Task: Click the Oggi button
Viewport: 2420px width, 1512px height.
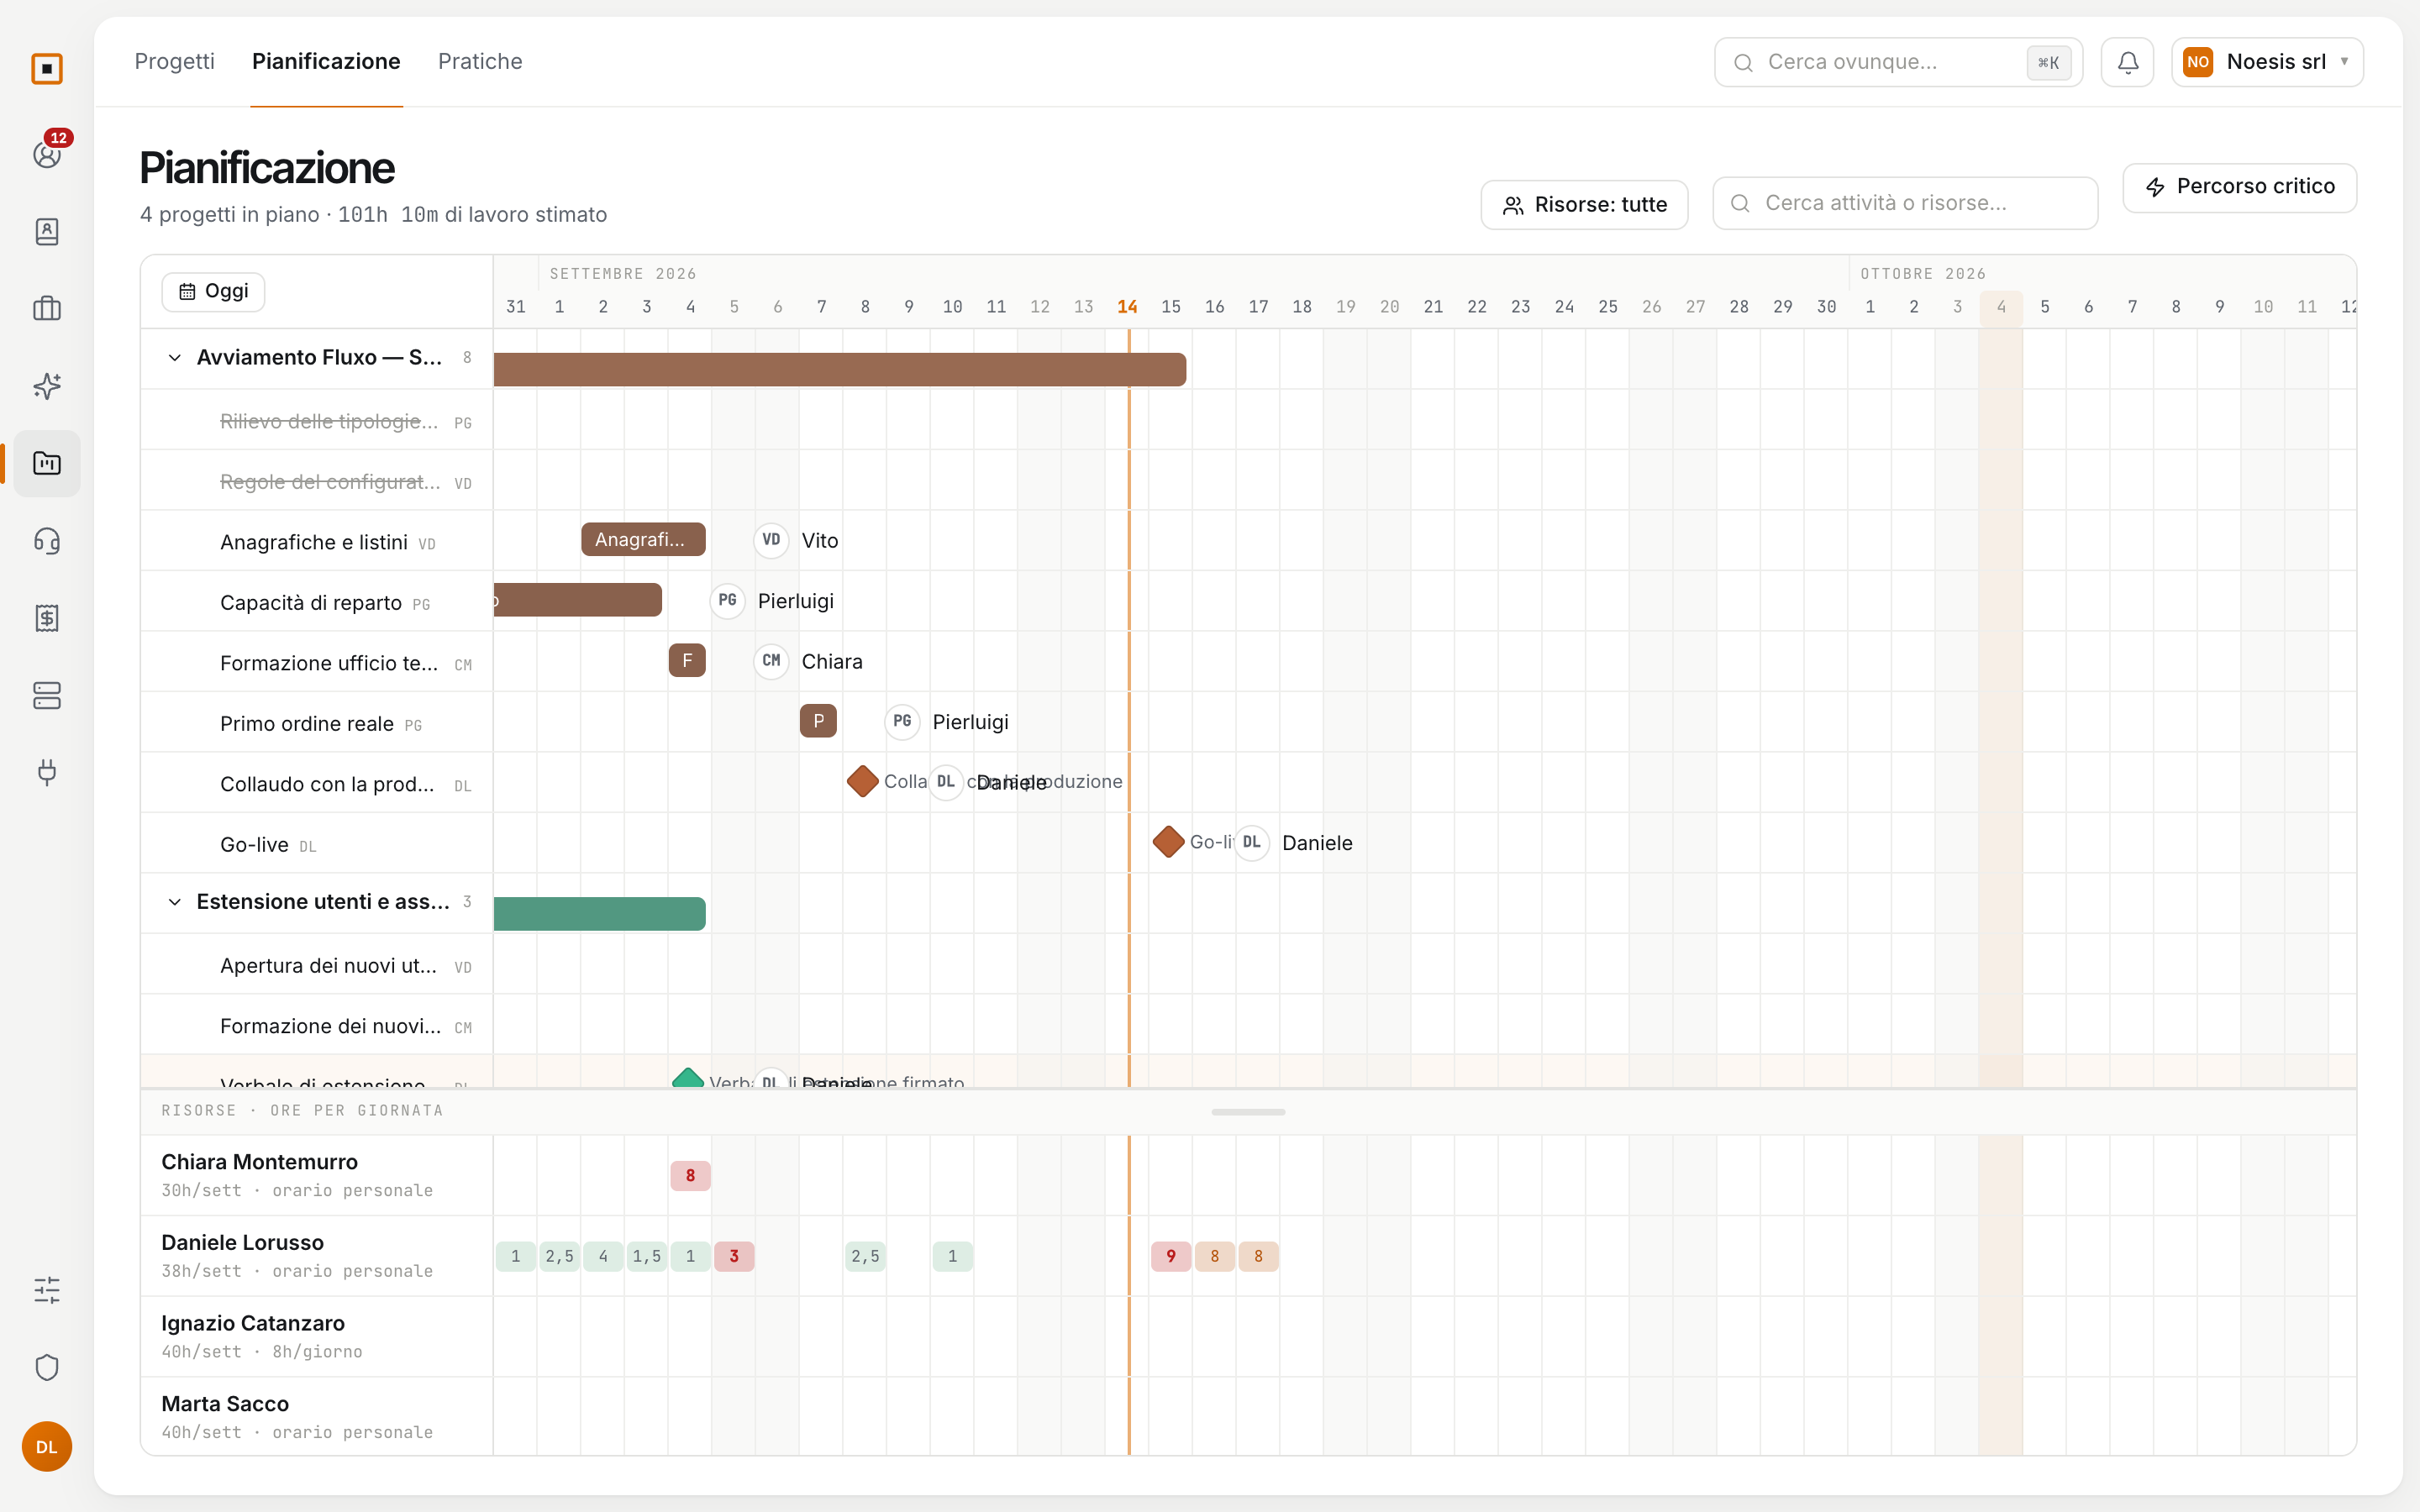Action: pyautogui.click(x=213, y=291)
